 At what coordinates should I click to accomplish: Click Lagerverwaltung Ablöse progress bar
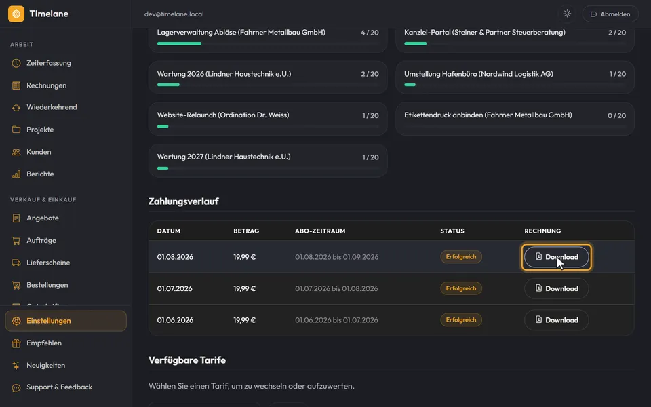tap(268, 43)
